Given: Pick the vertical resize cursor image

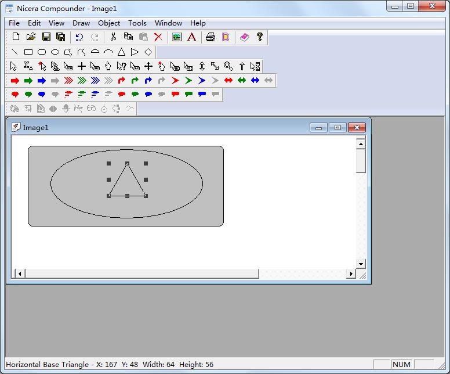Looking at the screenshot, I should click(x=202, y=66).
